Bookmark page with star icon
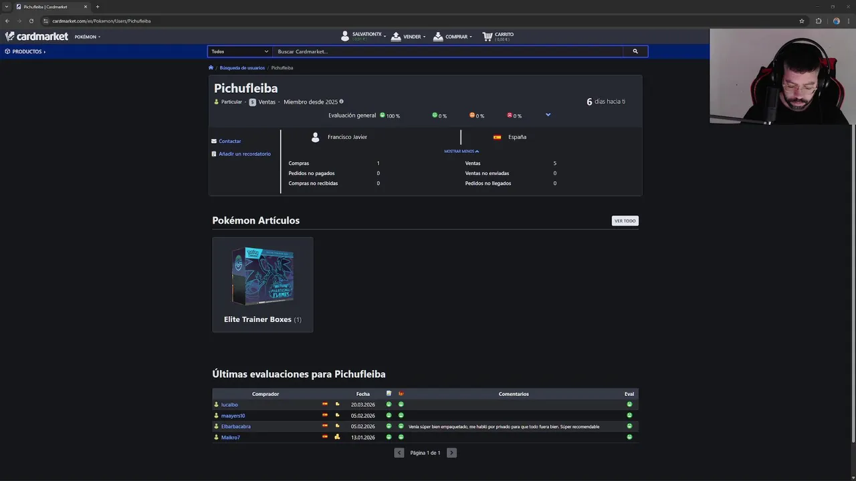Screen dimensions: 856x481 click(802, 21)
